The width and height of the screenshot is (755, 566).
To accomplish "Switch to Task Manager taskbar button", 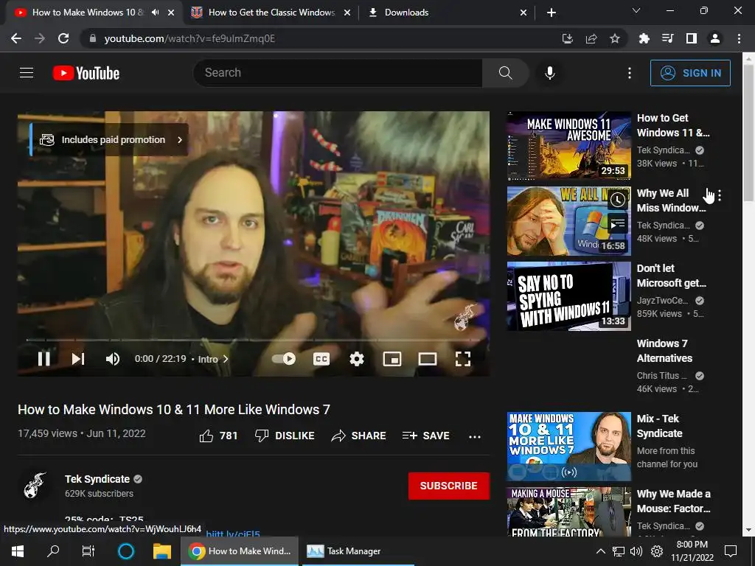I will [x=358, y=551].
